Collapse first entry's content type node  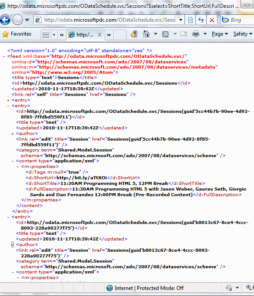pos(13,161)
